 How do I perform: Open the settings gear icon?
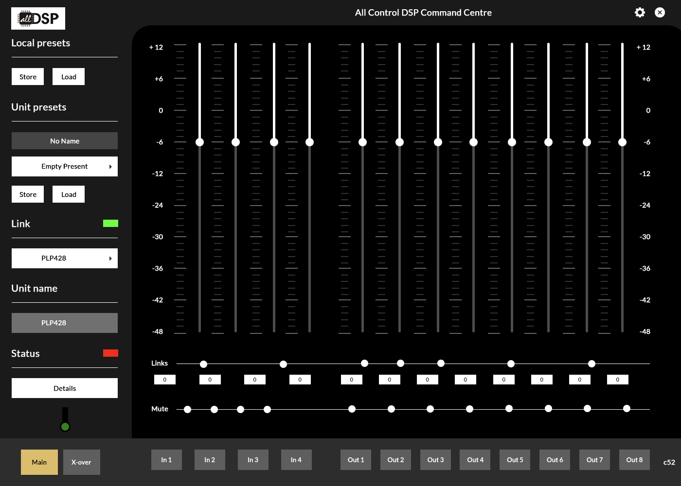pos(640,13)
